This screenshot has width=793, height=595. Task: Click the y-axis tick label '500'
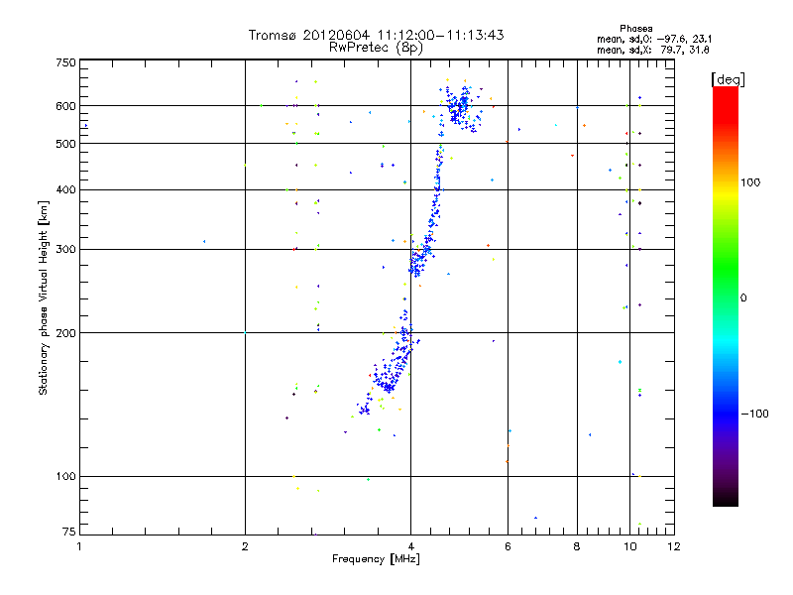[65, 144]
